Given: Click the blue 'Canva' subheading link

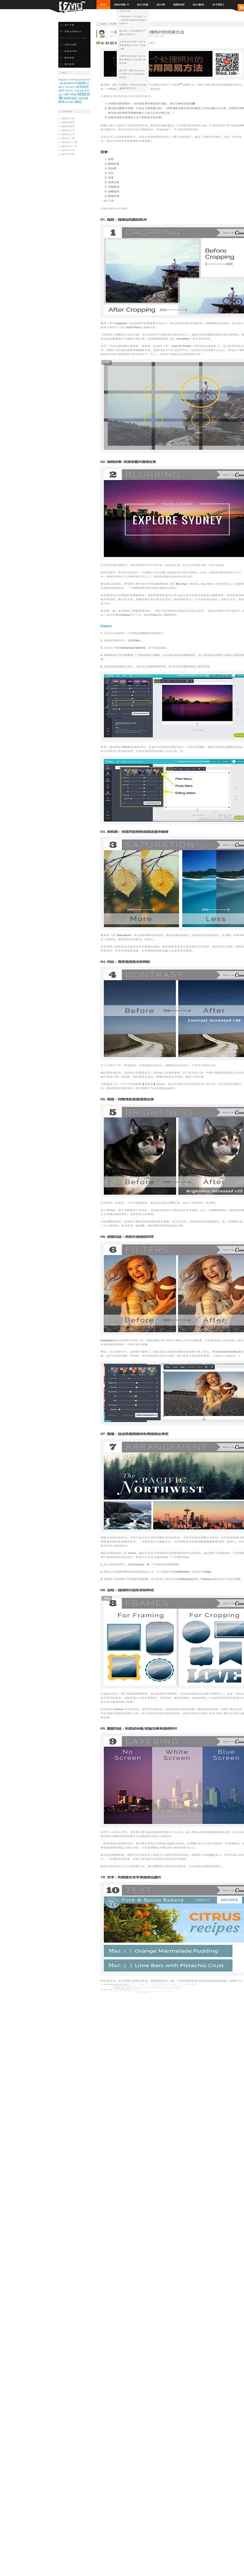Looking at the screenshot, I should click(106, 626).
